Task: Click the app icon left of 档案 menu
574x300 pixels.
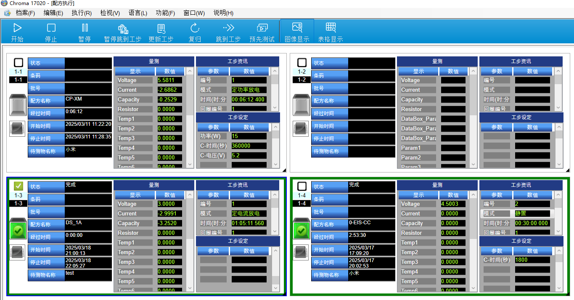Action: click(x=8, y=13)
